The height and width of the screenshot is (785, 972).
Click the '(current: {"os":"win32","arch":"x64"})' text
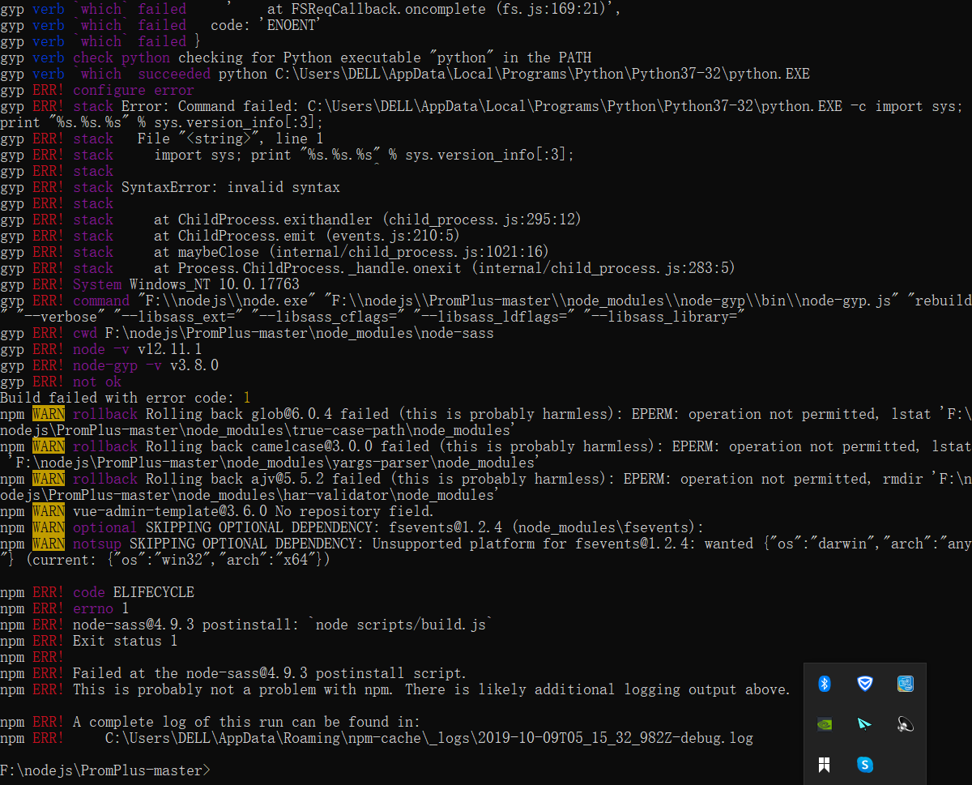point(177,560)
